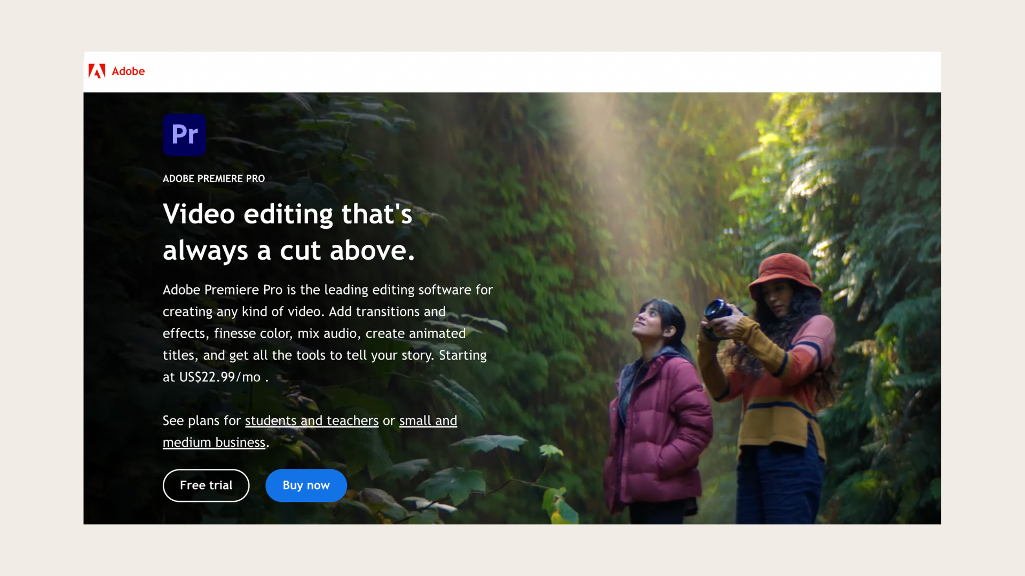Select the ADOBE PREMIERE PRO label

pyautogui.click(x=214, y=179)
